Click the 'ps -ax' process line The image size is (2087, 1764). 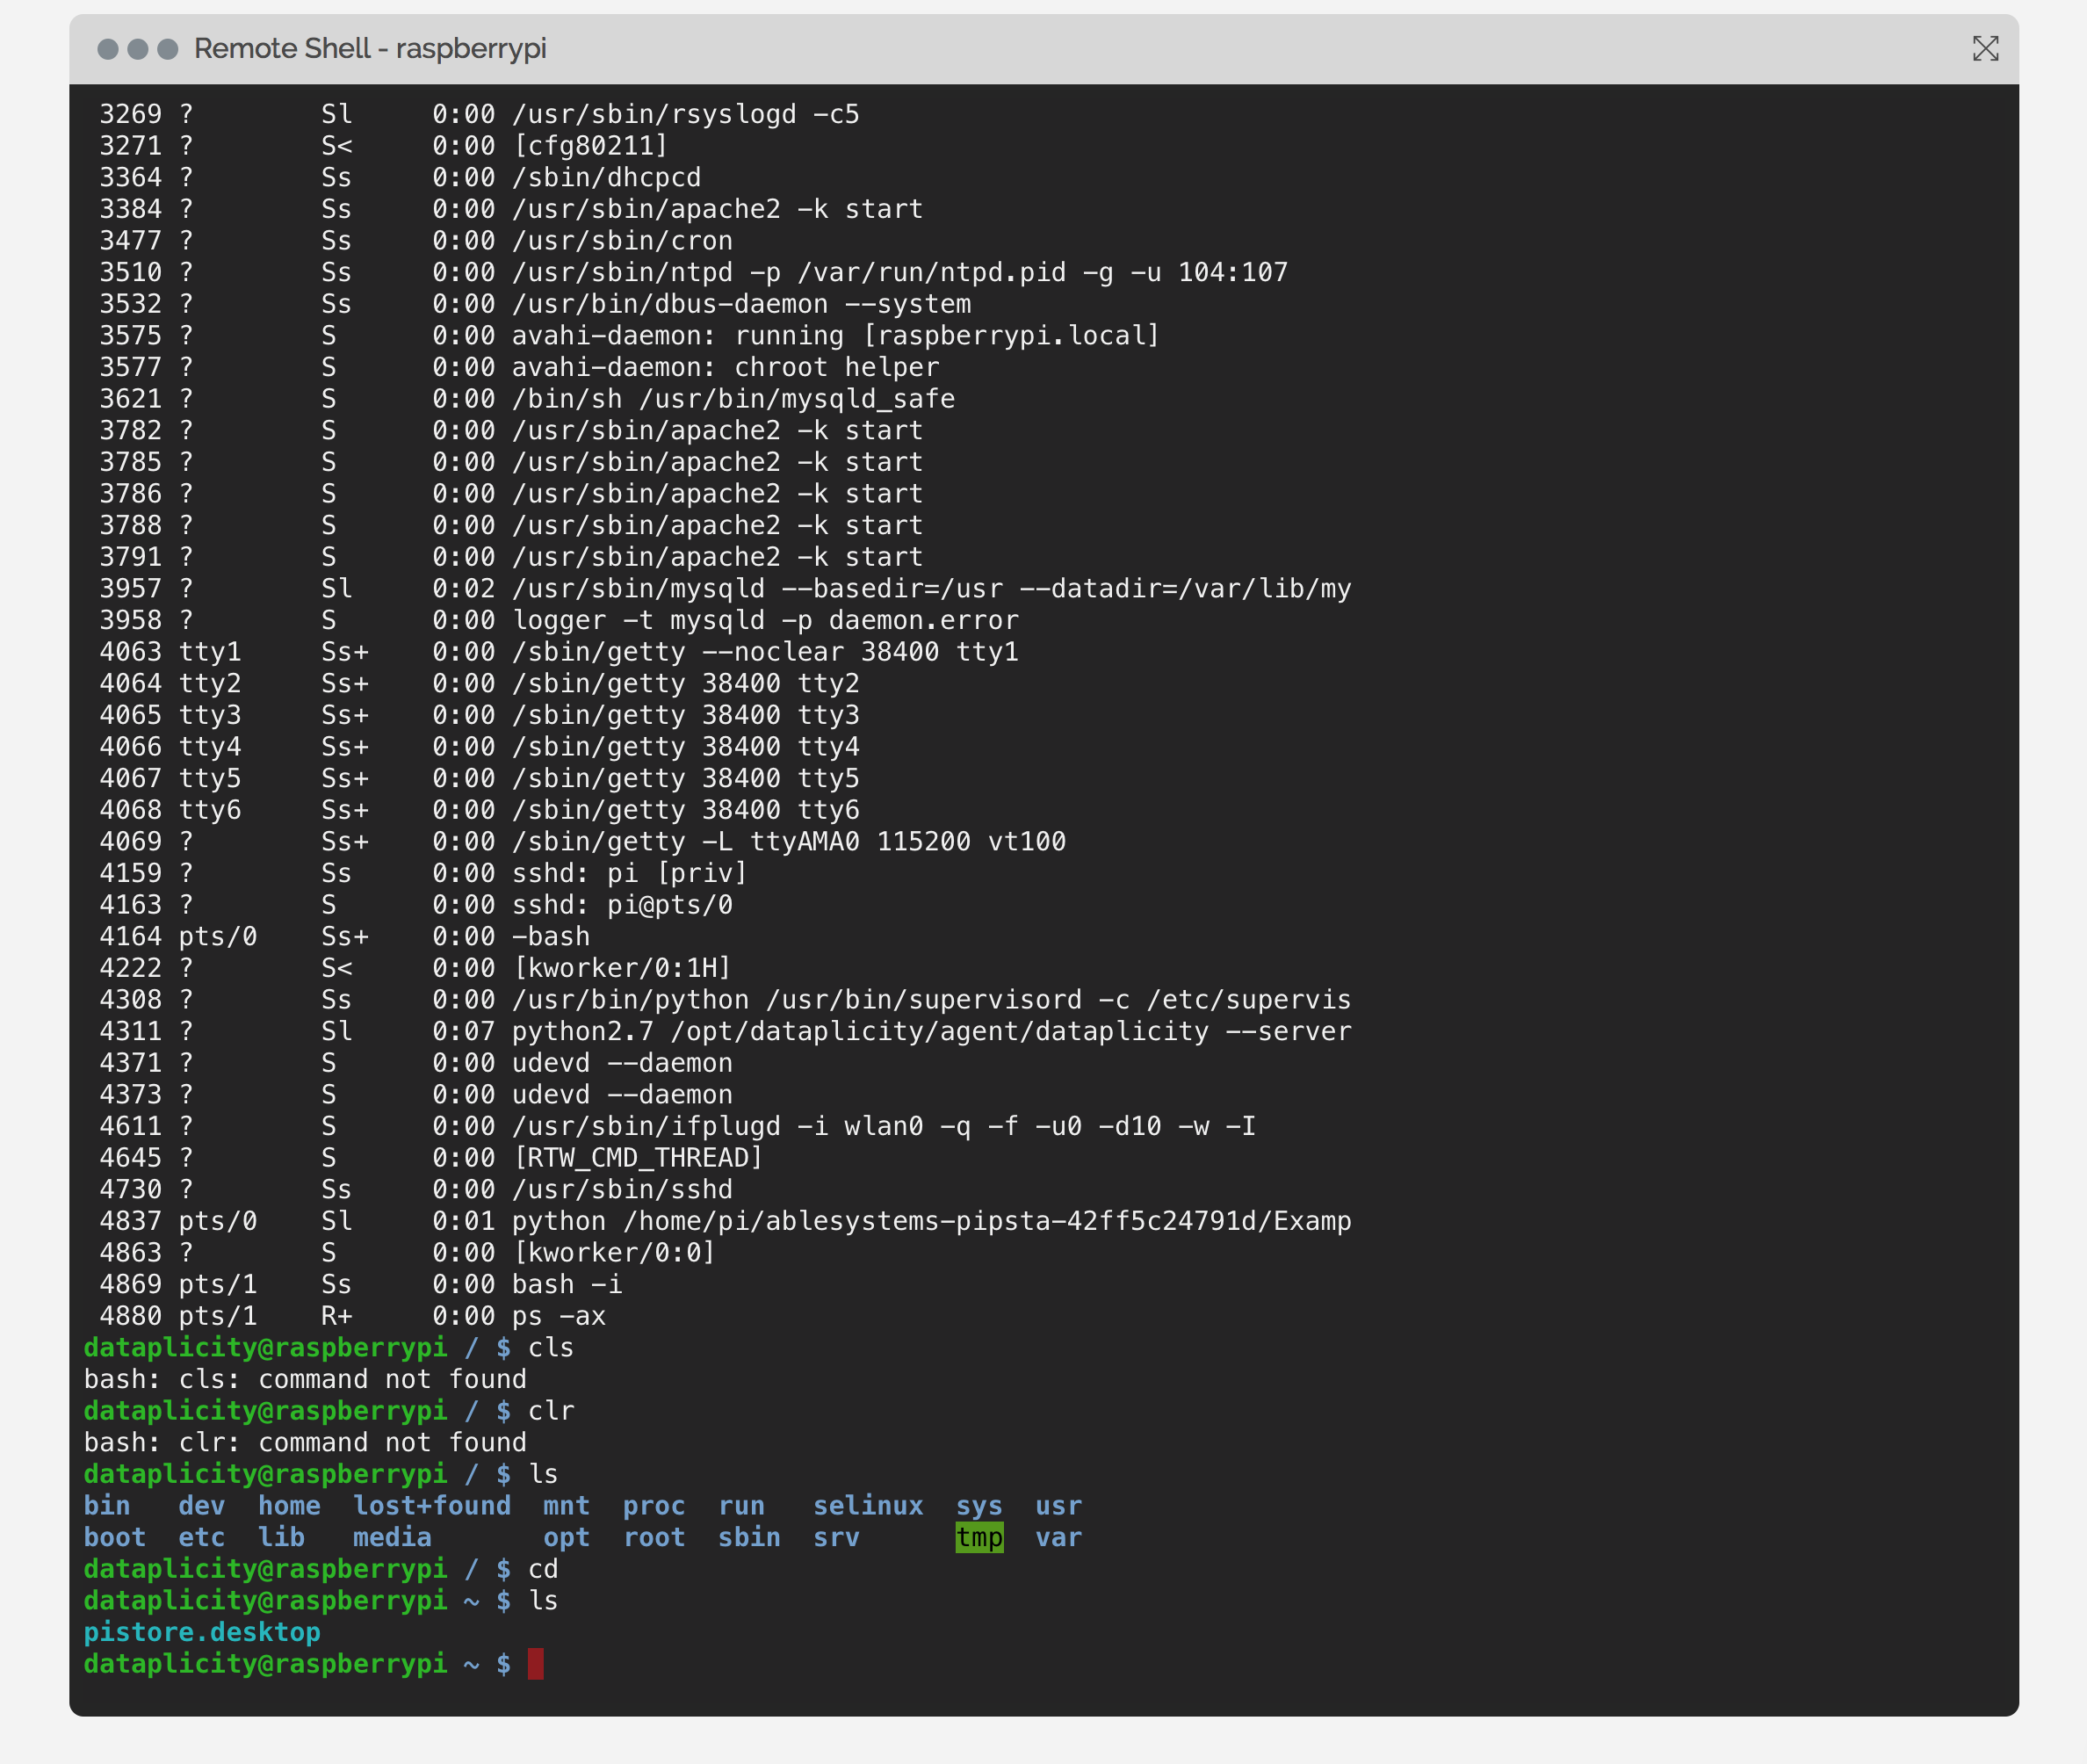point(558,1316)
